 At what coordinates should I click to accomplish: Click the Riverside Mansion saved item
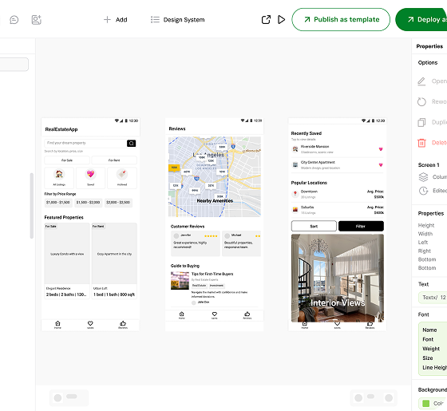click(x=338, y=149)
